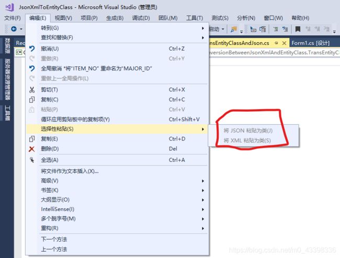Expand the 多个脱字号(M) submenu
The width and height of the screenshot is (340, 258).
[x=203, y=219]
